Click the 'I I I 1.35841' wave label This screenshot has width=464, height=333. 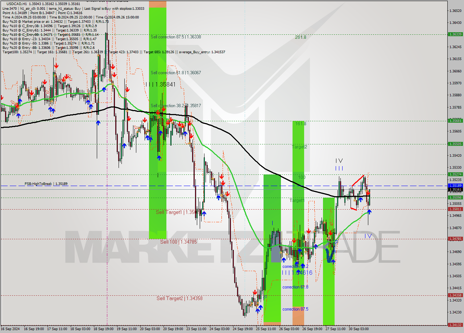pos(160,84)
